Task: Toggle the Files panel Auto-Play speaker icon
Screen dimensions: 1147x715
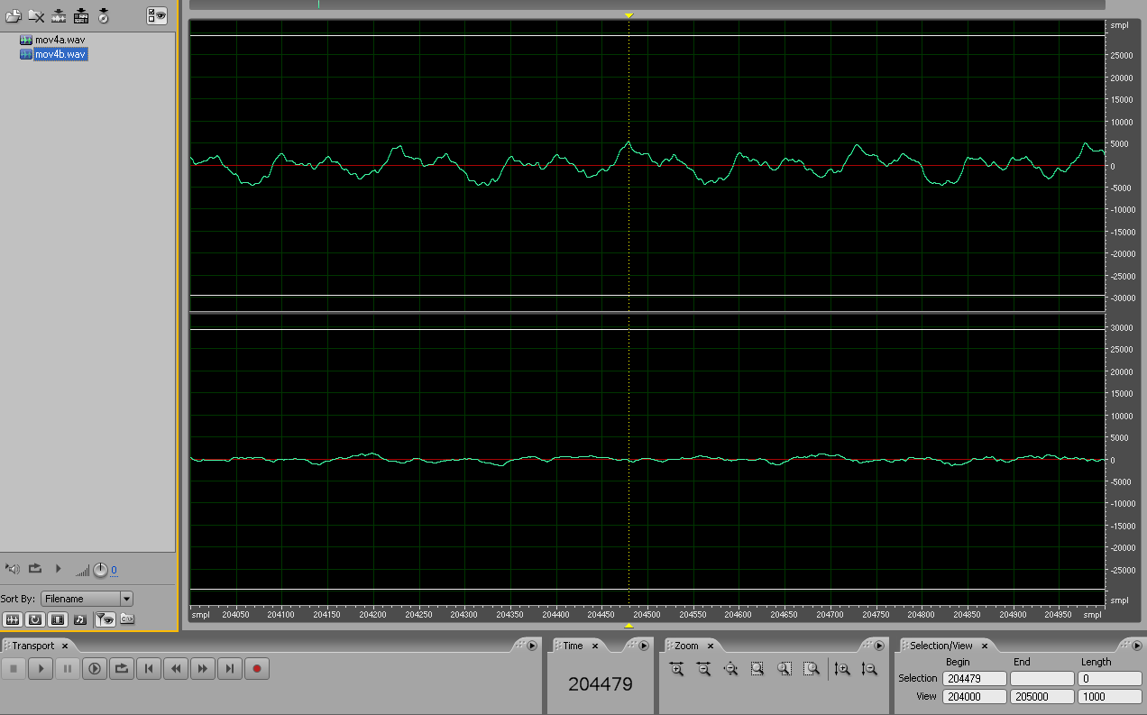Action: point(13,569)
